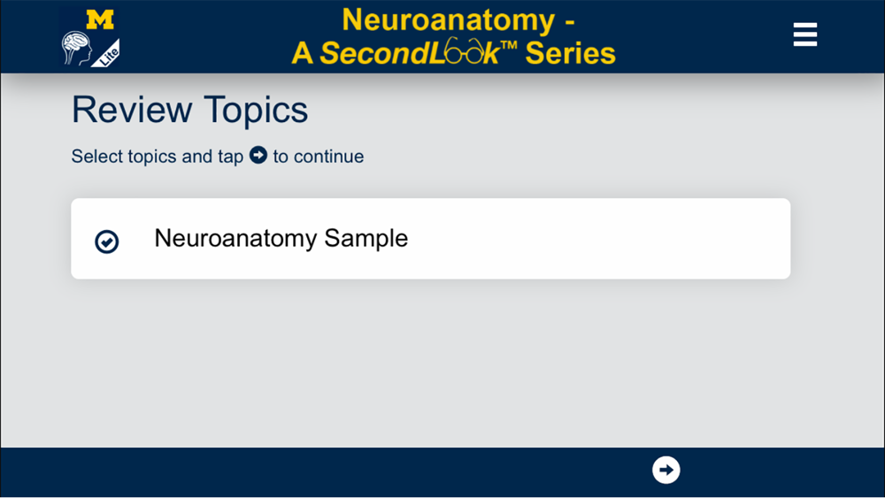The width and height of the screenshot is (885, 498).
Task: Click the TM trademark symbol
Action: (x=509, y=46)
